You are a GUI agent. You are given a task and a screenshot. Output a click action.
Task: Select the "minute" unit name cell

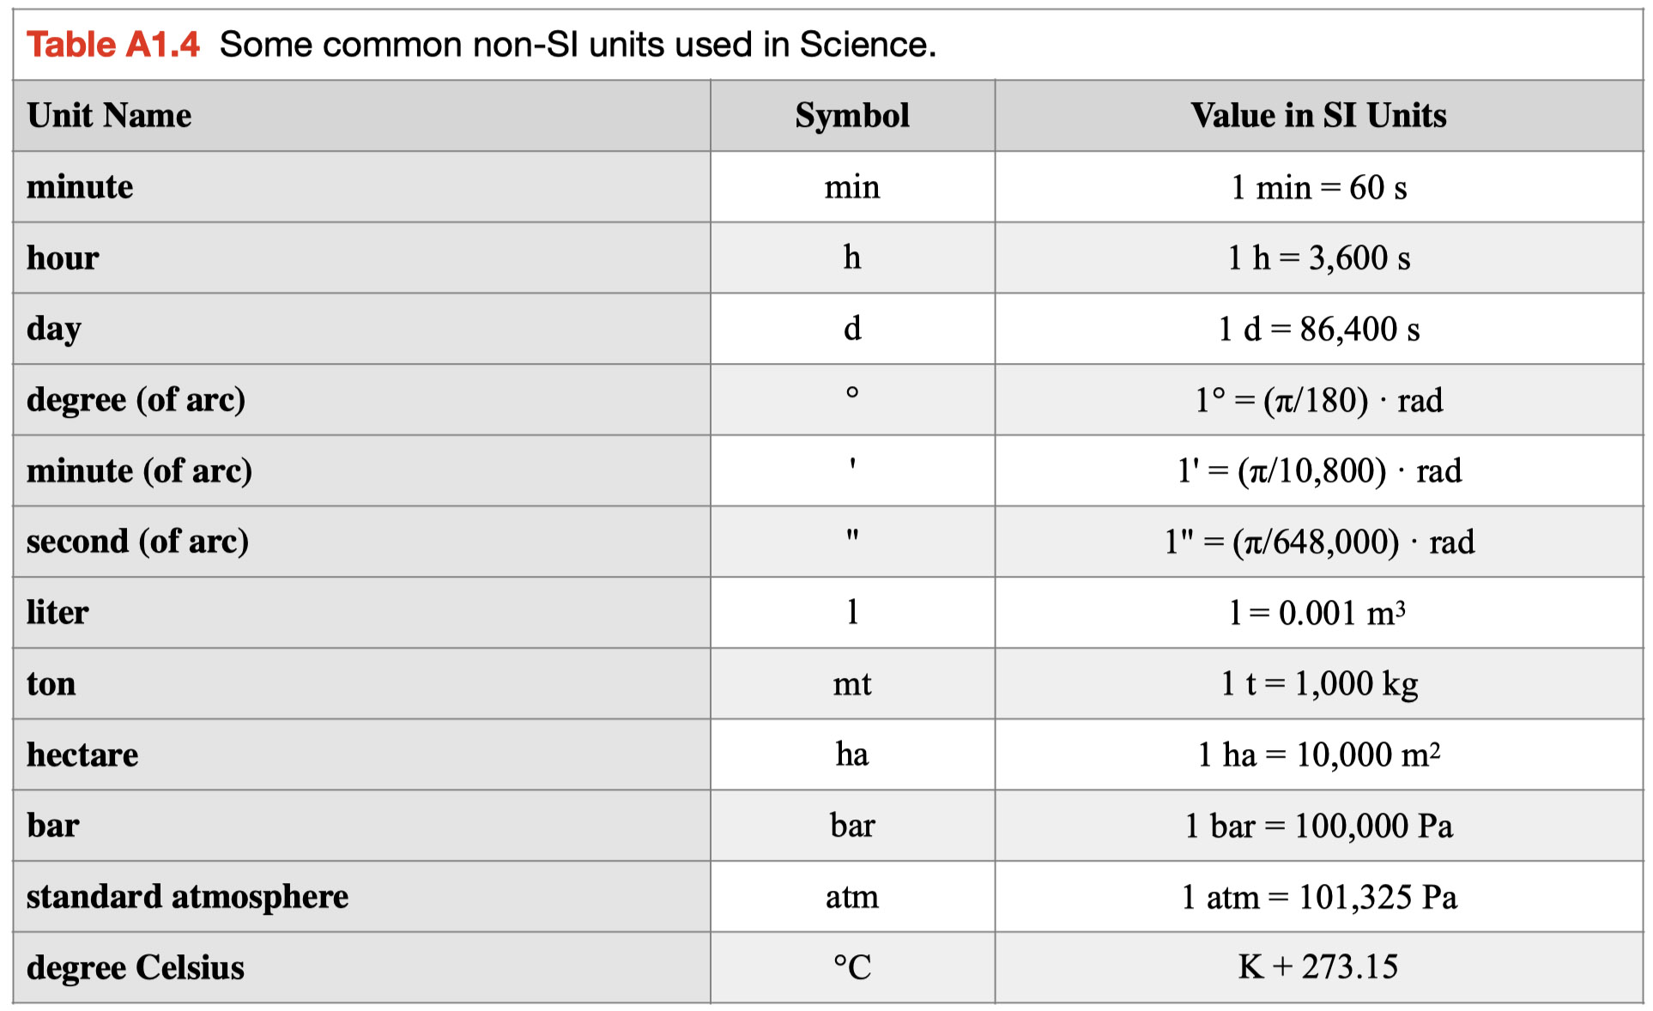coord(80,187)
